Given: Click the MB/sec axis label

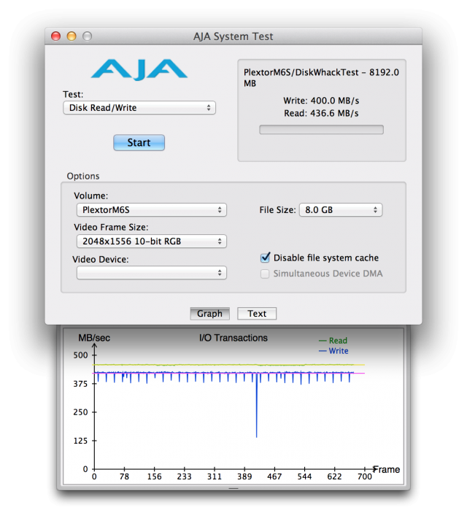Looking at the screenshot, I should (x=94, y=338).
